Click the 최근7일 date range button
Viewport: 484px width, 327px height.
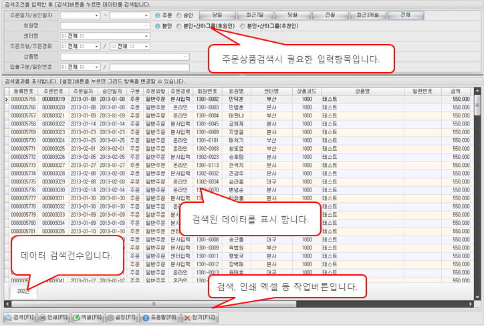click(255, 15)
